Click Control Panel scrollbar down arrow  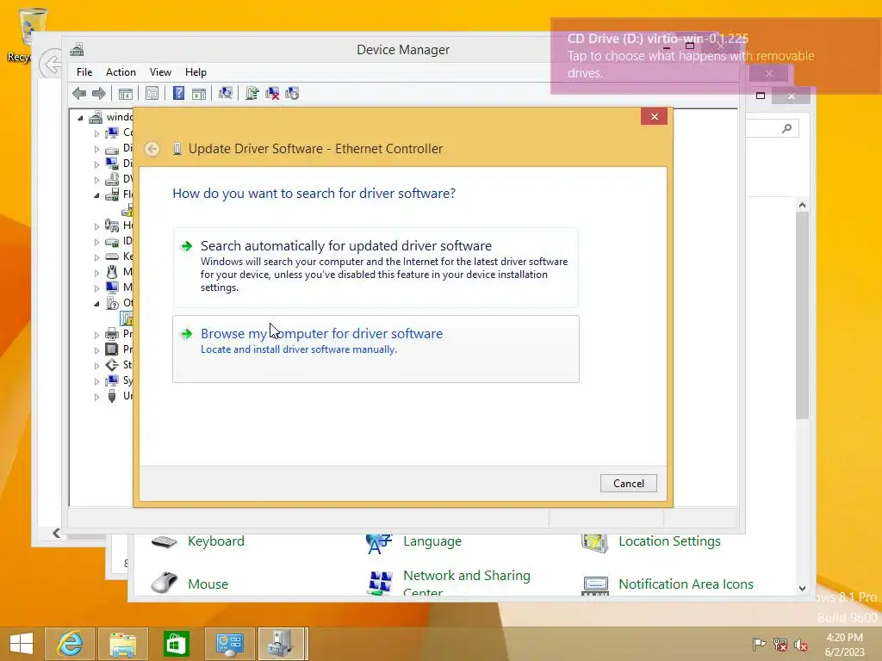(802, 588)
